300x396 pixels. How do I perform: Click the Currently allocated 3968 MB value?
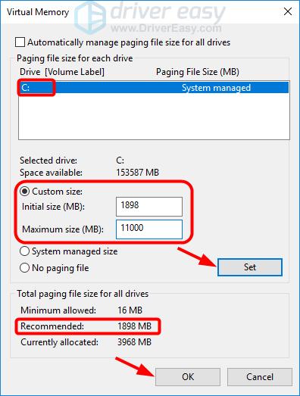click(134, 342)
